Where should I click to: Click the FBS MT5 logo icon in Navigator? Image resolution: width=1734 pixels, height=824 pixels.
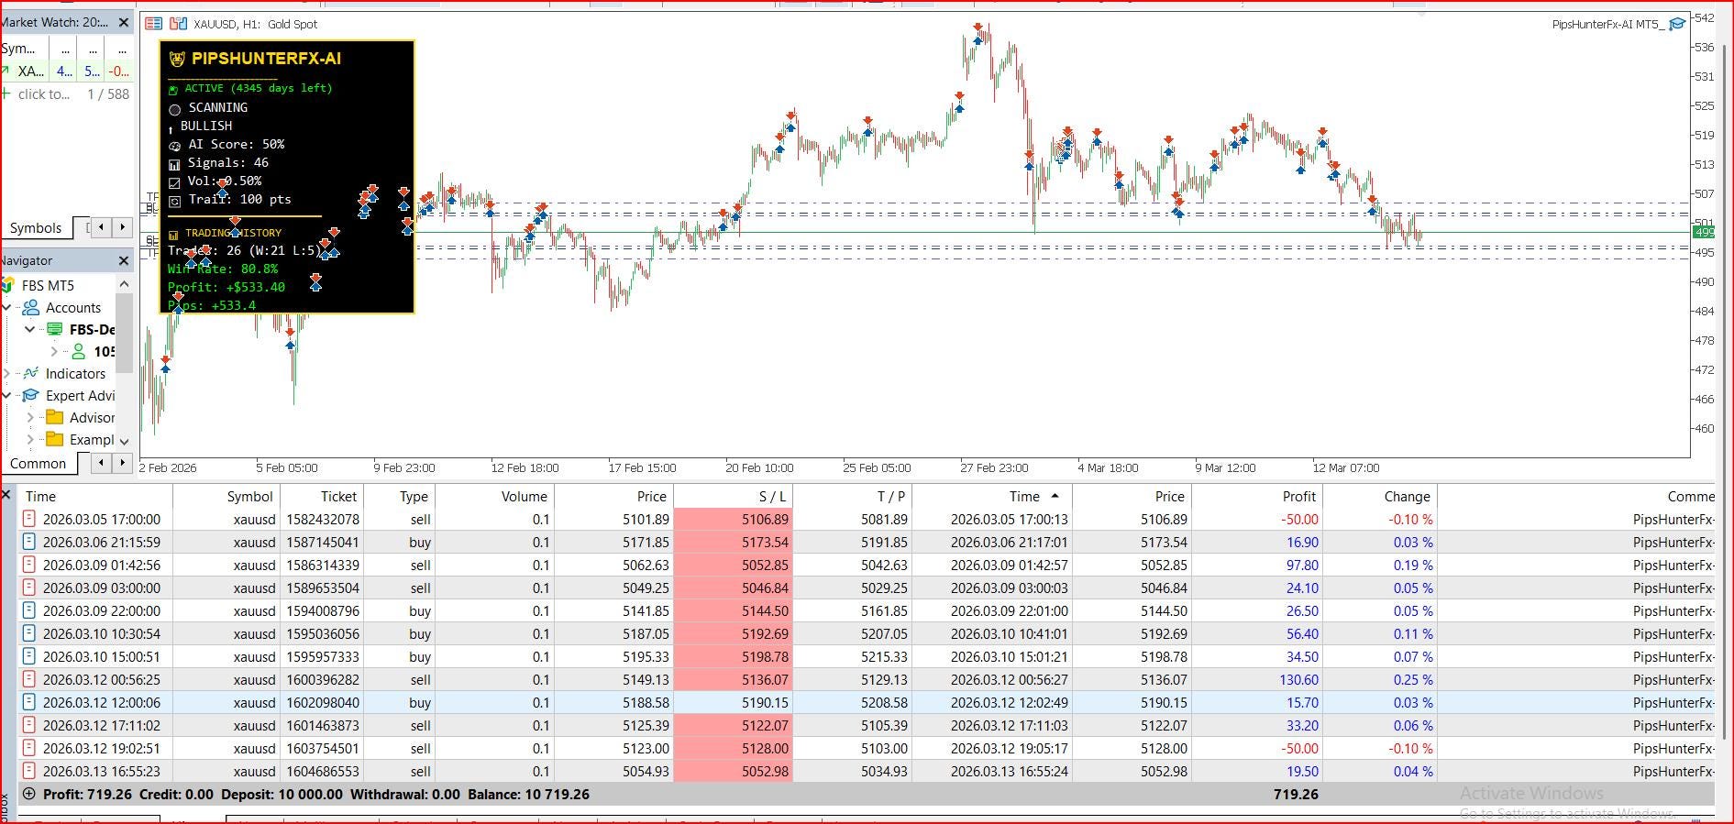click(8, 285)
